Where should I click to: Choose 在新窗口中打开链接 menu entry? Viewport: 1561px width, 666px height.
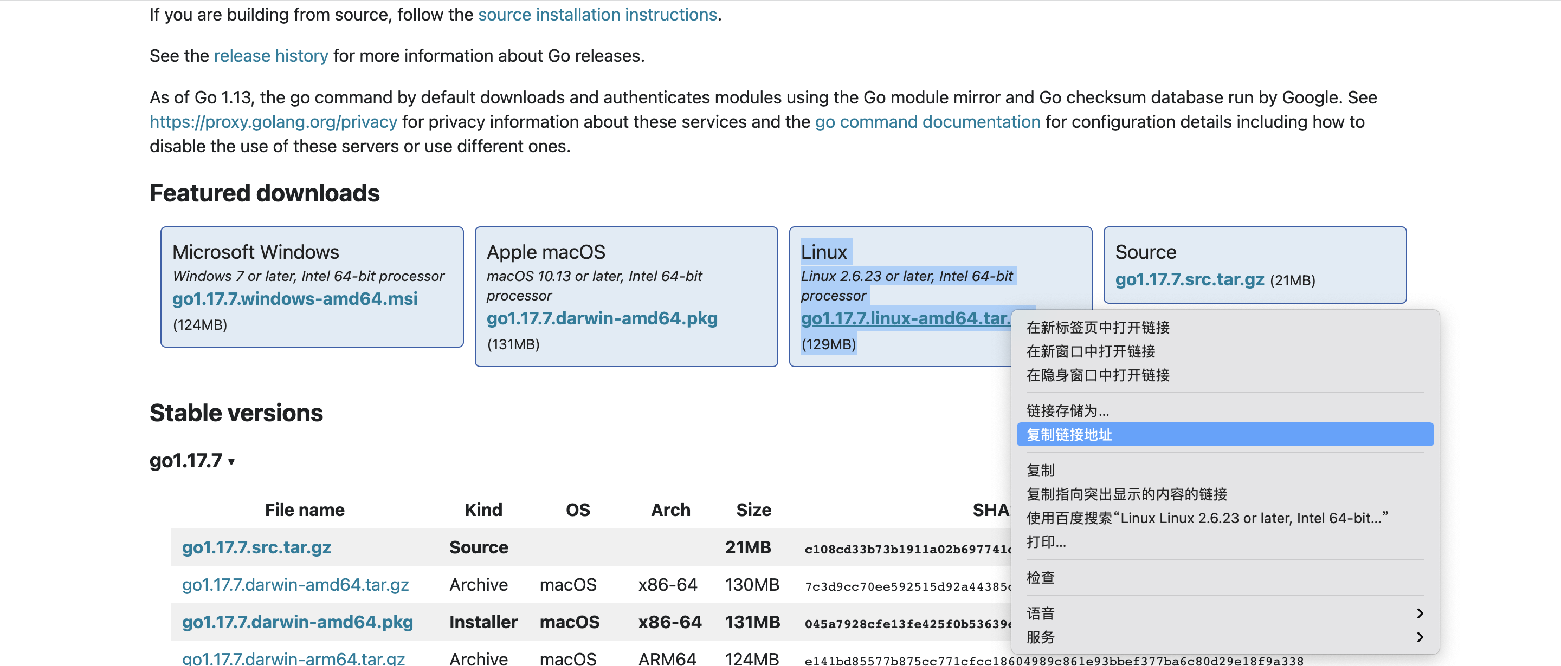tap(1090, 351)
